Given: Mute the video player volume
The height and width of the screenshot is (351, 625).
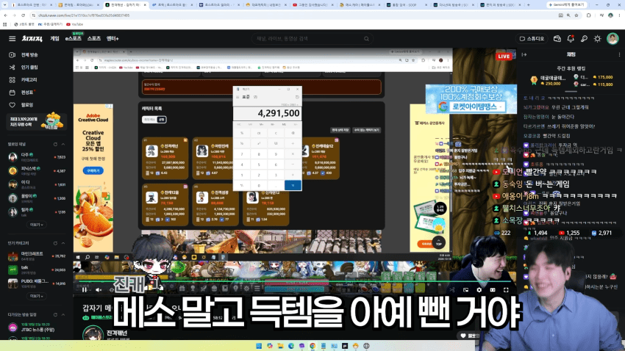Looking at the screenshot, I should click(99, 290).
